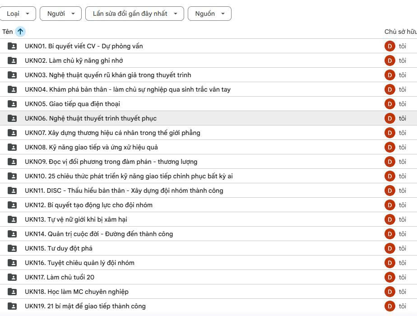Image resolution: width=417 pixels, height=316 pixels.
Task: Click the shared folder icon of UKN08
Action: point(12,147)
